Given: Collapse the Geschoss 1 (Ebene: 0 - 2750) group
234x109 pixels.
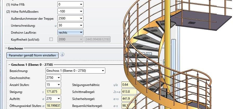Looking at the screenshot, I should (x=9, y=64).
